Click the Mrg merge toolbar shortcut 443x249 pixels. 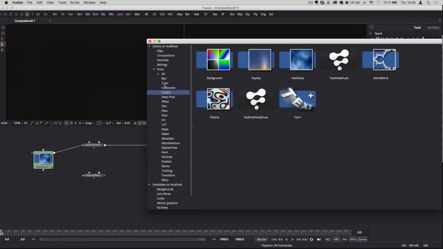click(x=179, y=14)
